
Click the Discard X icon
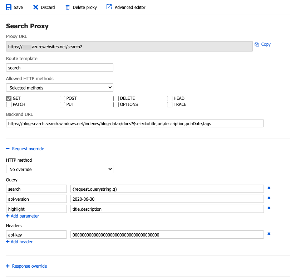tap(36, 7)
